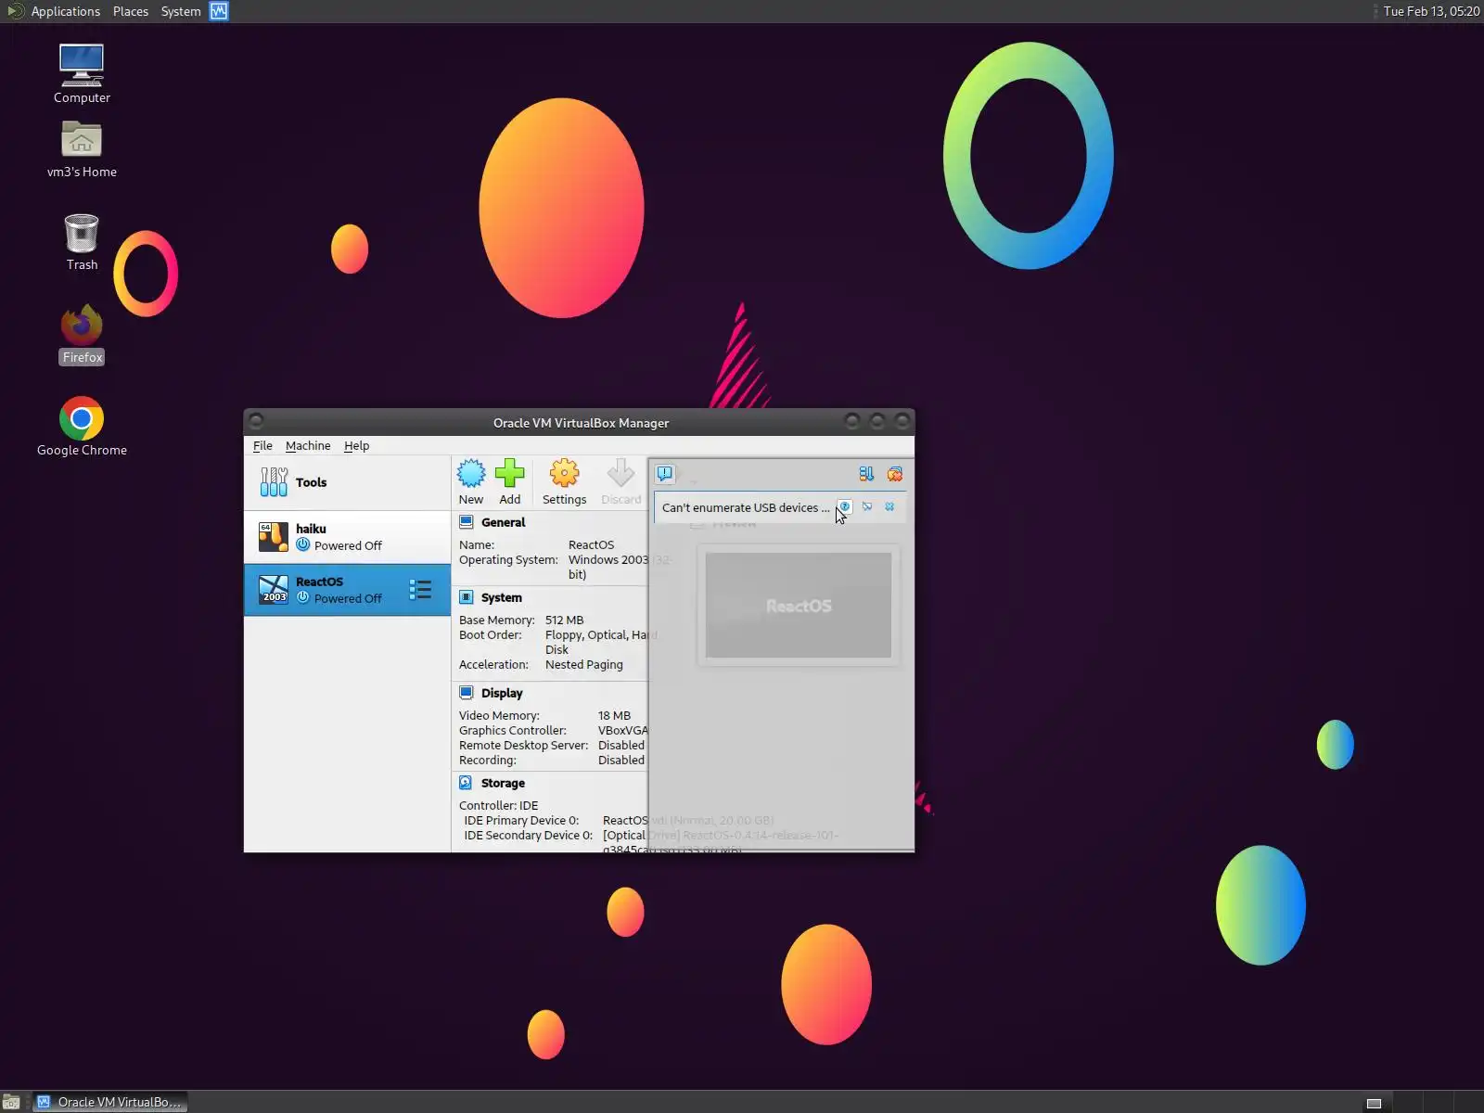Click the "18 MB" video memory value

(614, 715)
